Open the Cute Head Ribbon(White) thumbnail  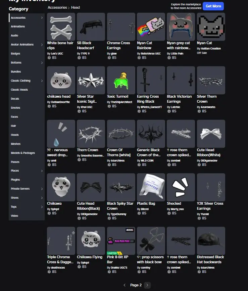(211, 134)
